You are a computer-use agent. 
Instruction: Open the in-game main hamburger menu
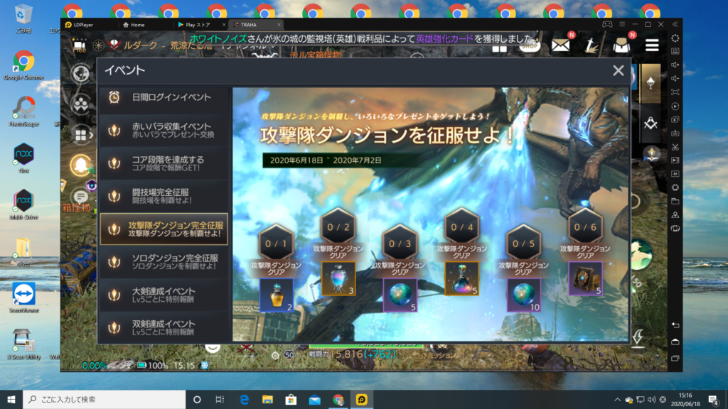click(652, 45)
